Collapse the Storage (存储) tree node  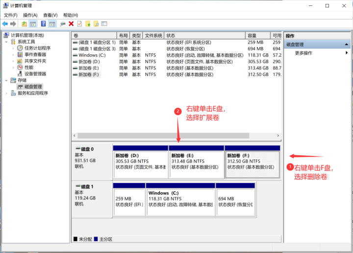6,80
